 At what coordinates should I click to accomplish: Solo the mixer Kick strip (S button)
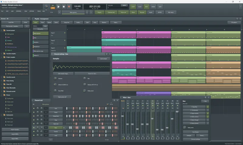coord(127,138)
